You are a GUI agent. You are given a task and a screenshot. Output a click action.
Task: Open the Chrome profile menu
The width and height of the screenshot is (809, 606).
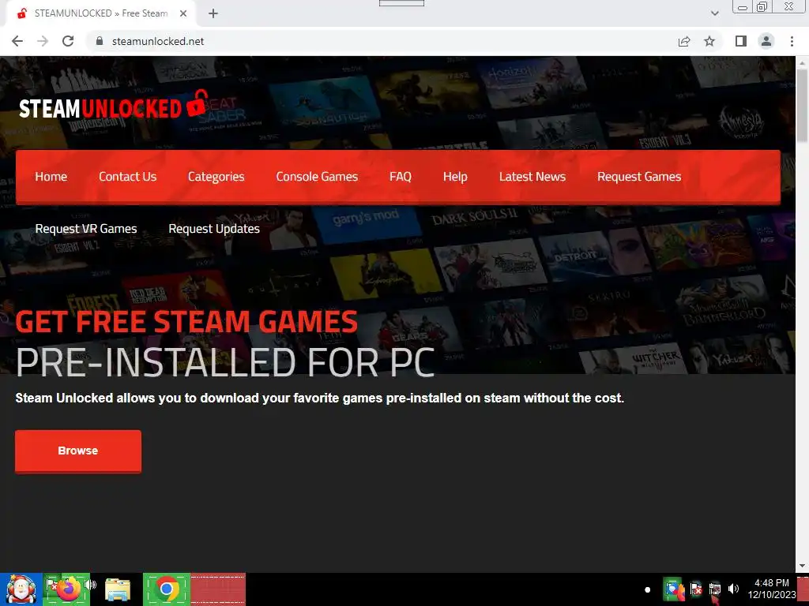click(766, 41)
